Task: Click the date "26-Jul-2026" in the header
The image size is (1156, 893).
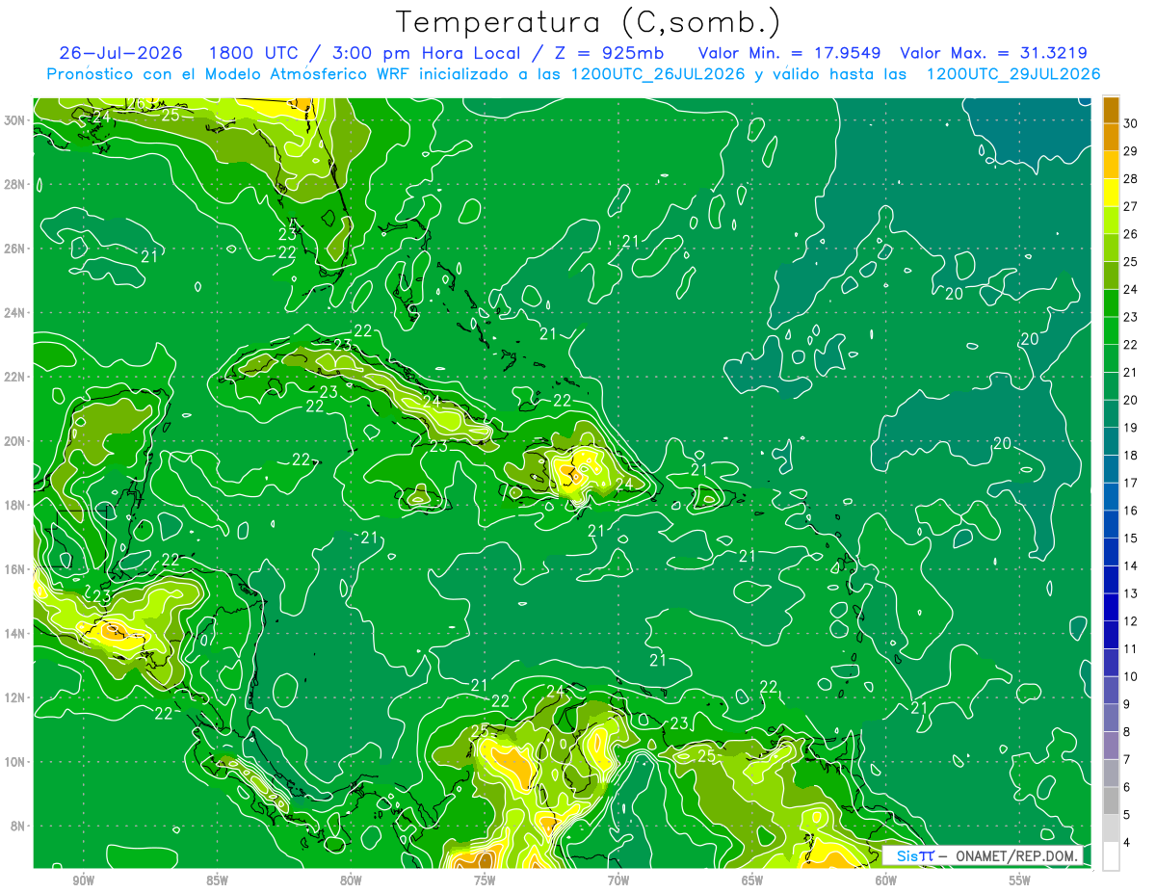Action: coord(121,53)
